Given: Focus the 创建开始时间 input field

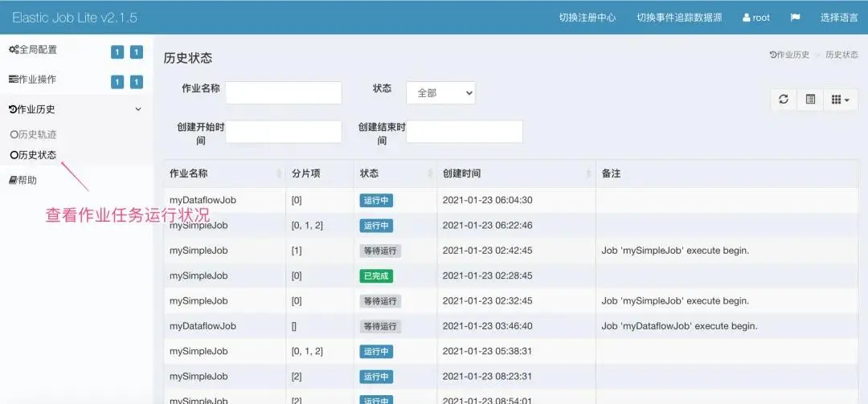Looking at the screenshot, I should click(x=284, y=132).
